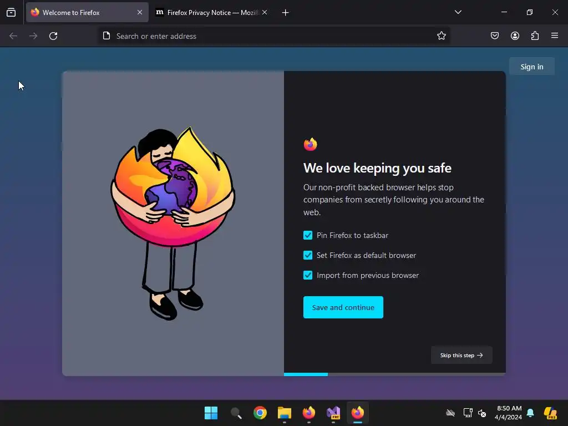Click the page identity icon in the address bar
This screenshot has height=426, width=568.
pos(106,36)
